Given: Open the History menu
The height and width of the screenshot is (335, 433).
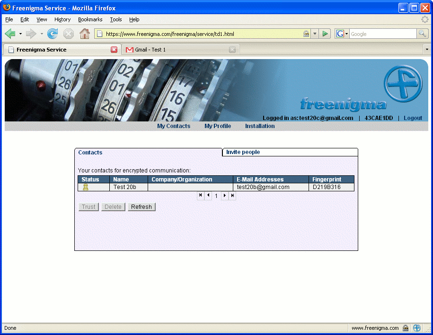Looking at the screenshot, I should pyautogui.click(x=62, y=19).
